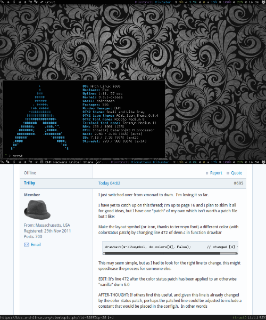
Task: Click the heart battery icon in top status bar
Action: (220, 2)
